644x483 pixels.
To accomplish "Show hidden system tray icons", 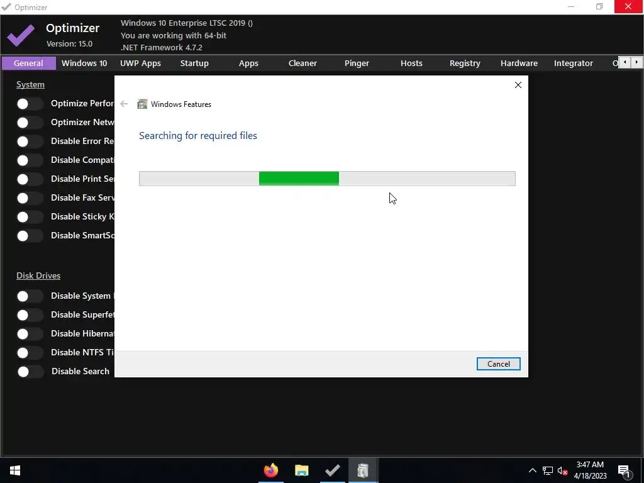I will point(532,470).
